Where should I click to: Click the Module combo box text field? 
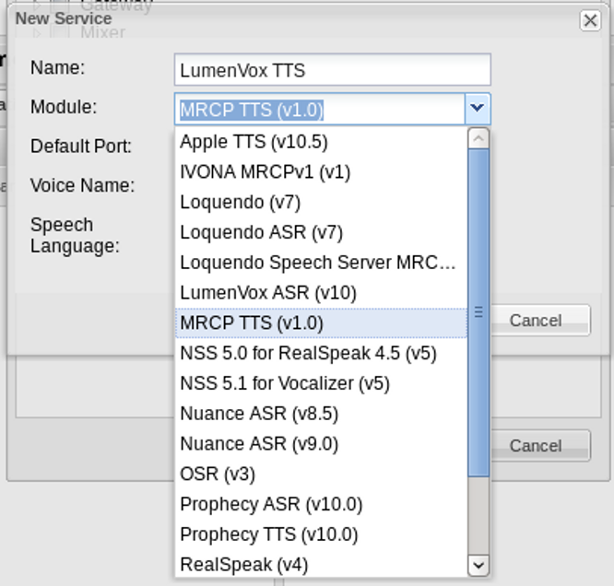(320, 110)
